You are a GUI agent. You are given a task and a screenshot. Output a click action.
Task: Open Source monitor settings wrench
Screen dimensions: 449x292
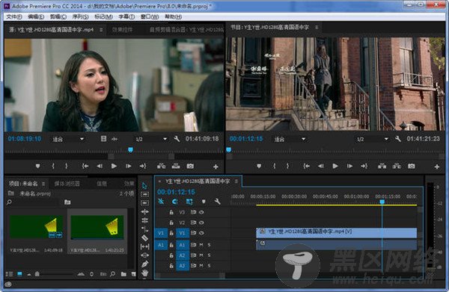click(x=177, y=139)
